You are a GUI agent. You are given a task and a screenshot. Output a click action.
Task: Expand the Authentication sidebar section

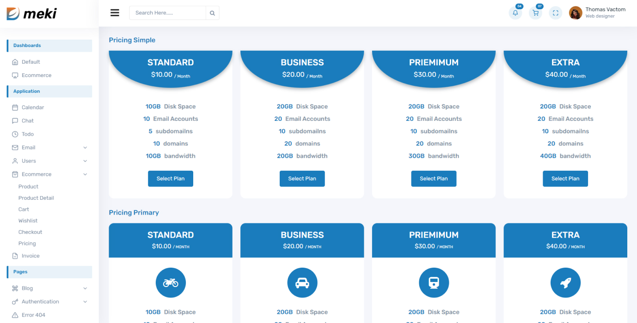coord(41,301)
